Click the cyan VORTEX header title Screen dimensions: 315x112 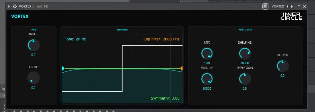coord(20,16)
